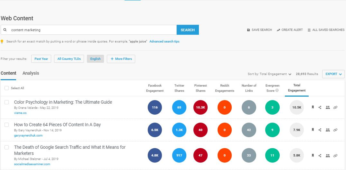346x170 pixels.
Task: Bookmark the Color Psychology in Marketing article
Action: [x=313, y=108]
